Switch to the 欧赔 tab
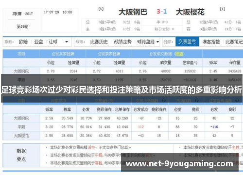Image resolution: width=243 pixels, height=176 pixels. [23, 42]
